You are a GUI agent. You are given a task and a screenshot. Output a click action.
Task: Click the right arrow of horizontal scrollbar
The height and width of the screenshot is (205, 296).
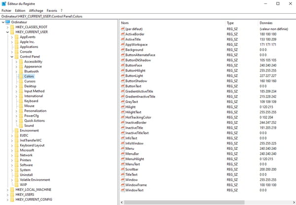(294, 203)
